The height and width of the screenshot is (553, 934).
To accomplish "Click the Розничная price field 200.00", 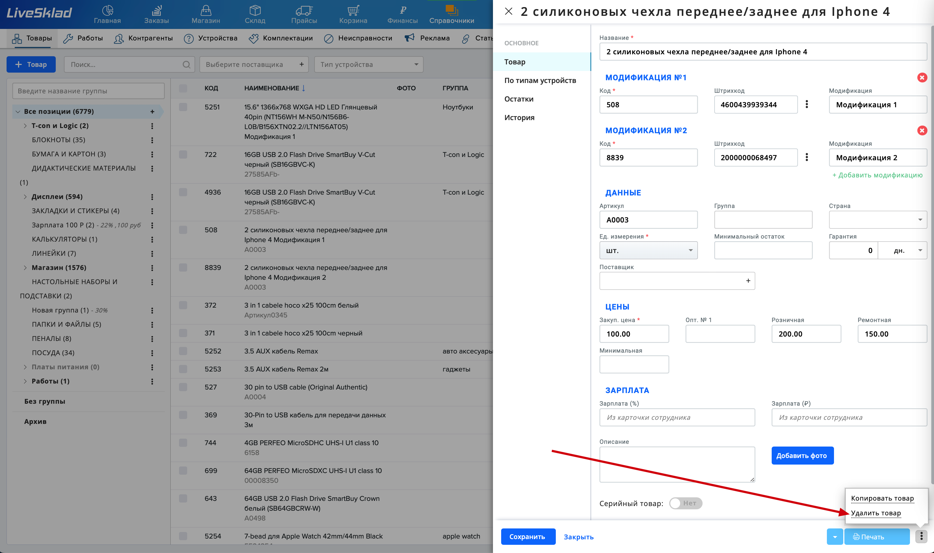I will tap(806, 334).
